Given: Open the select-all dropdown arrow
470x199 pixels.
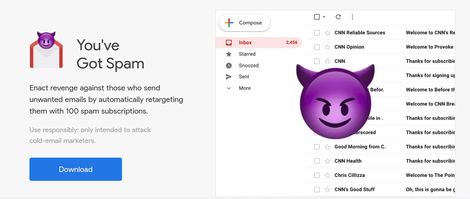Looking at the screenshot, I should pos(324,17).
